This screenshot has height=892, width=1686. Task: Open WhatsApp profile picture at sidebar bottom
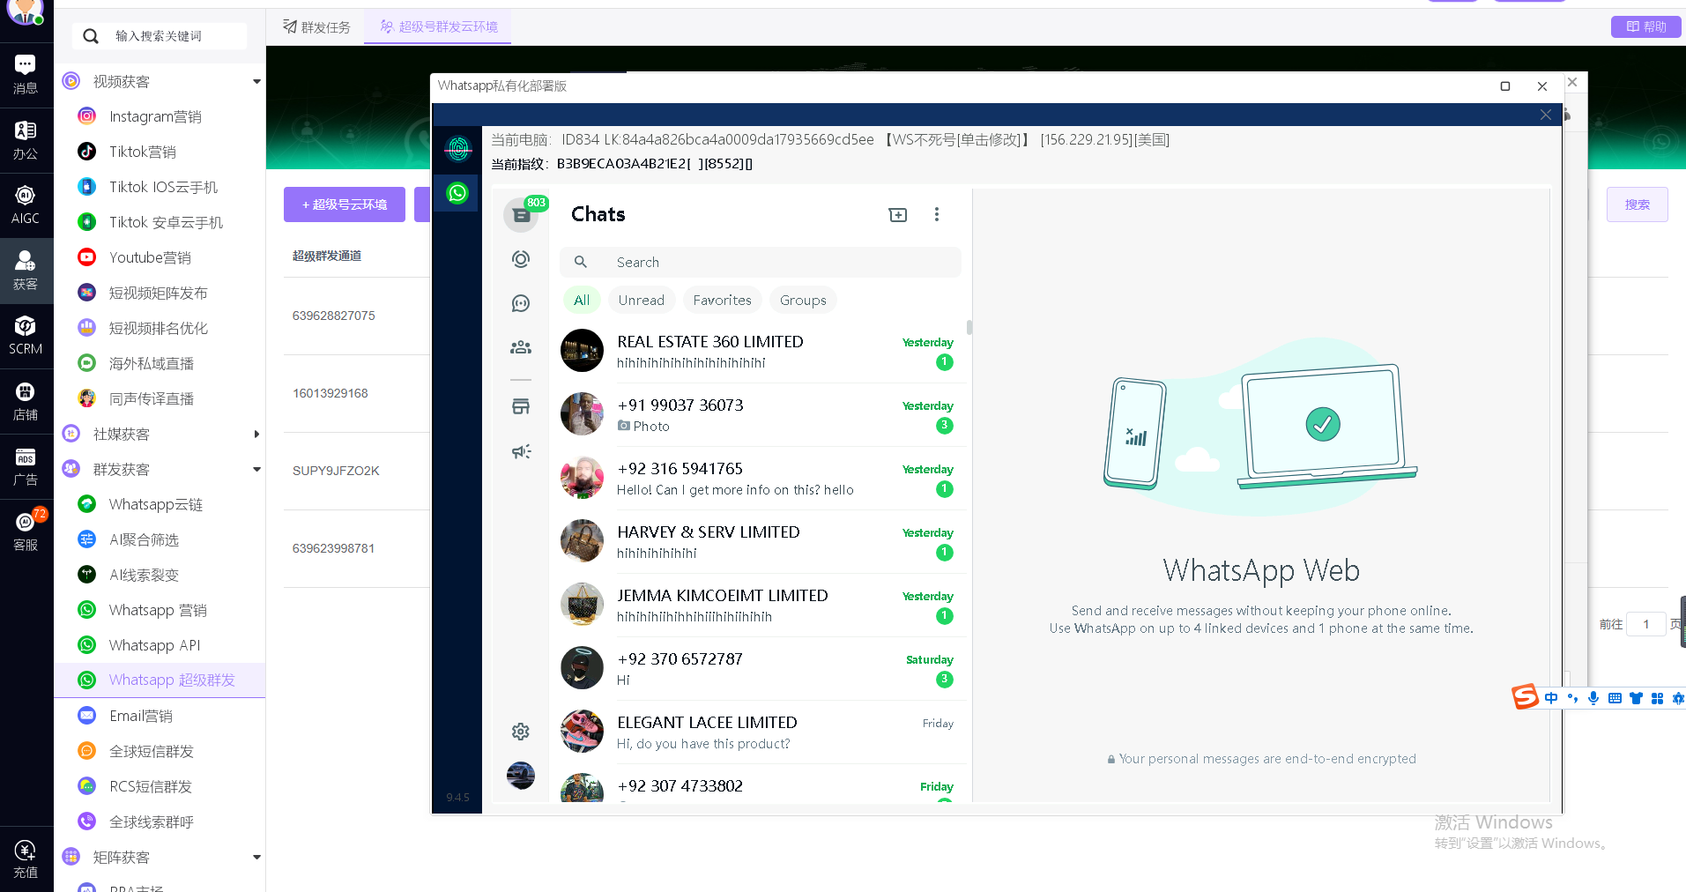click(x=521, y=776)
